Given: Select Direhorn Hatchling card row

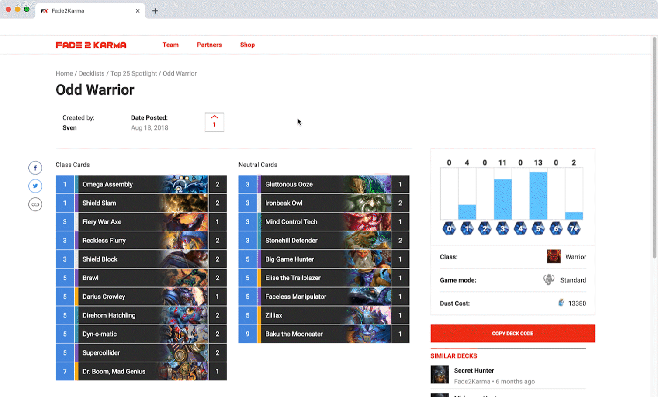Looking at the screenshot, I should [141, 315].
